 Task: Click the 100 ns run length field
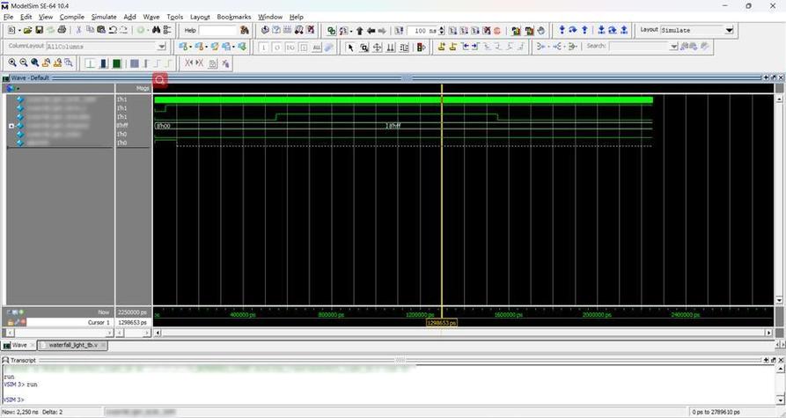click(424, 30)
